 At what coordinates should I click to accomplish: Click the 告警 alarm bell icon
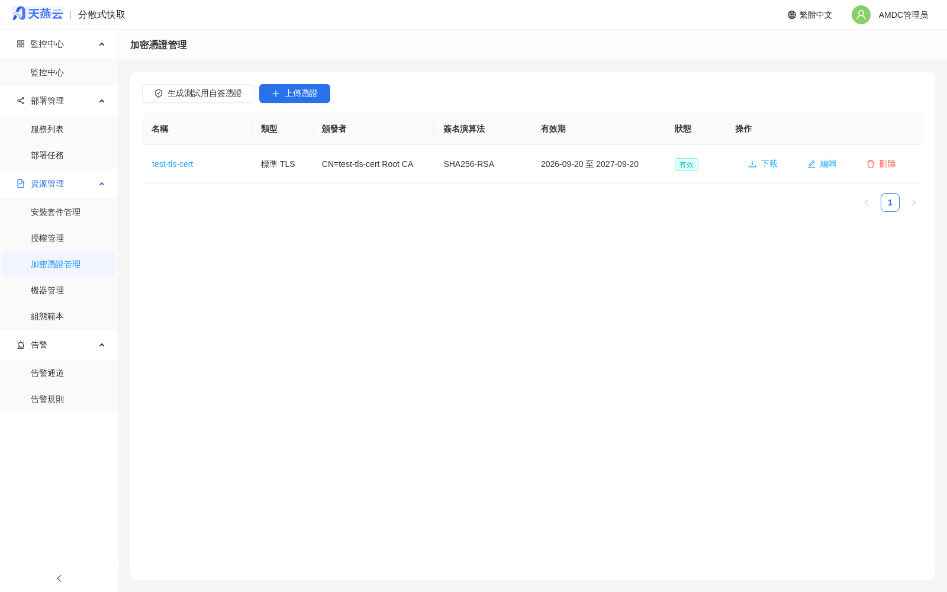pos(21,345)
